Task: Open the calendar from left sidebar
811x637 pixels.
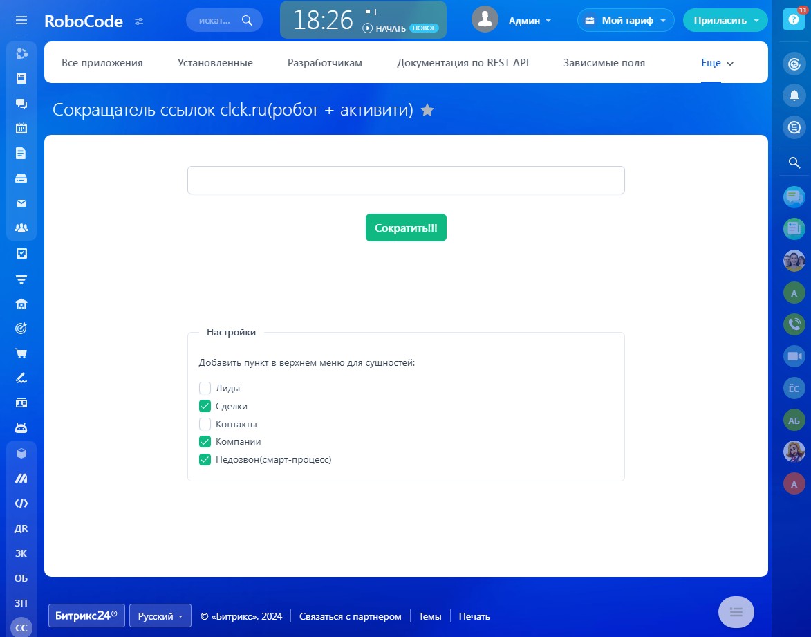Action: point(21,129)
